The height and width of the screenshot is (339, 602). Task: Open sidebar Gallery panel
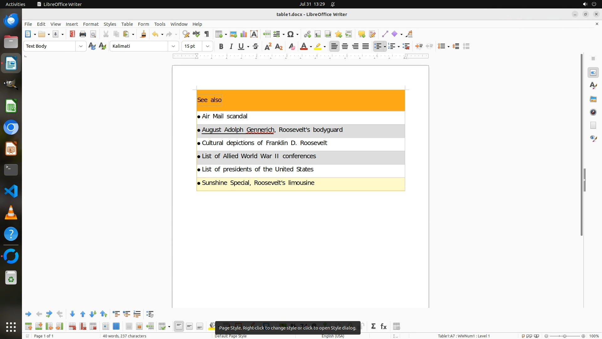tap(593, 99)
